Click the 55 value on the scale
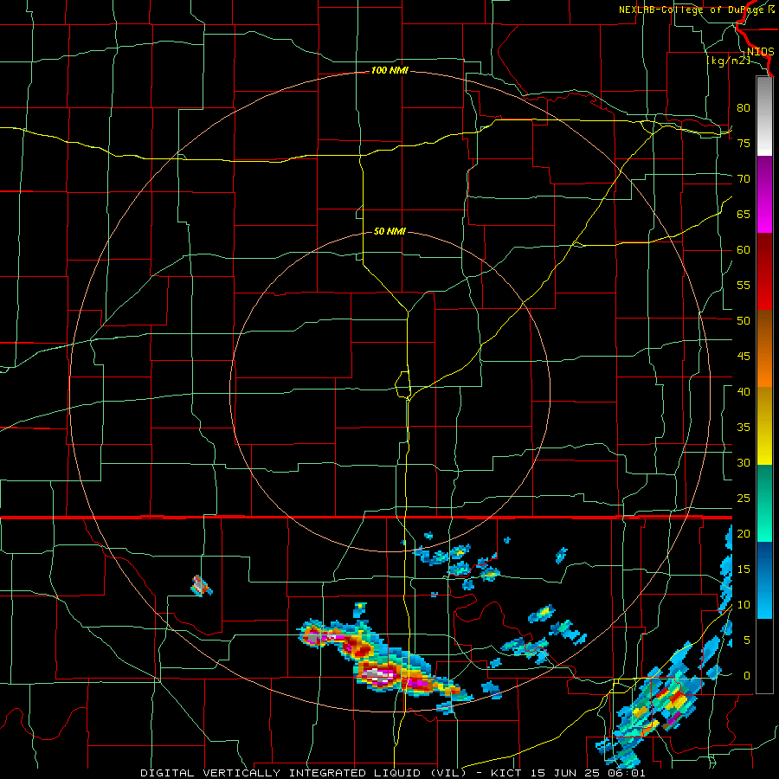The image size is (779, 779). pos(744,285)
